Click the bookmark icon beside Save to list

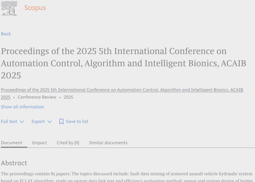61,121
